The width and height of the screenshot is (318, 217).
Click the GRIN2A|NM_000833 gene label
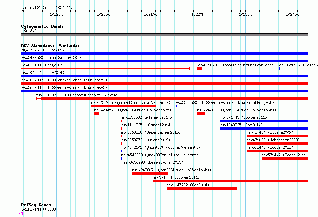[39, 209]
